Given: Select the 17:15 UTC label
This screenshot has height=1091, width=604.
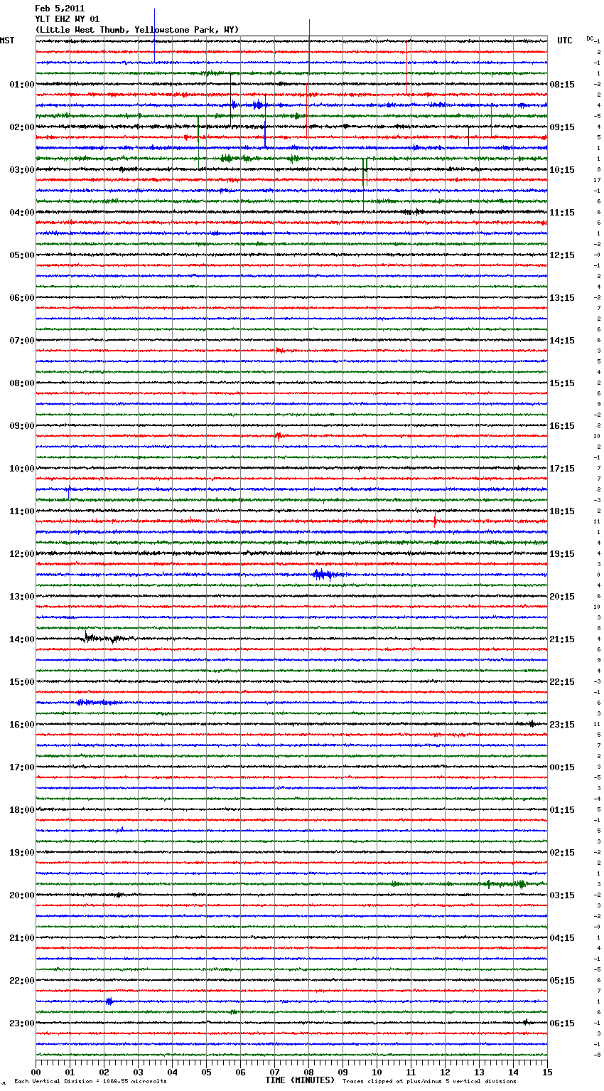Looking at the screenshot, I should (562, 469).
